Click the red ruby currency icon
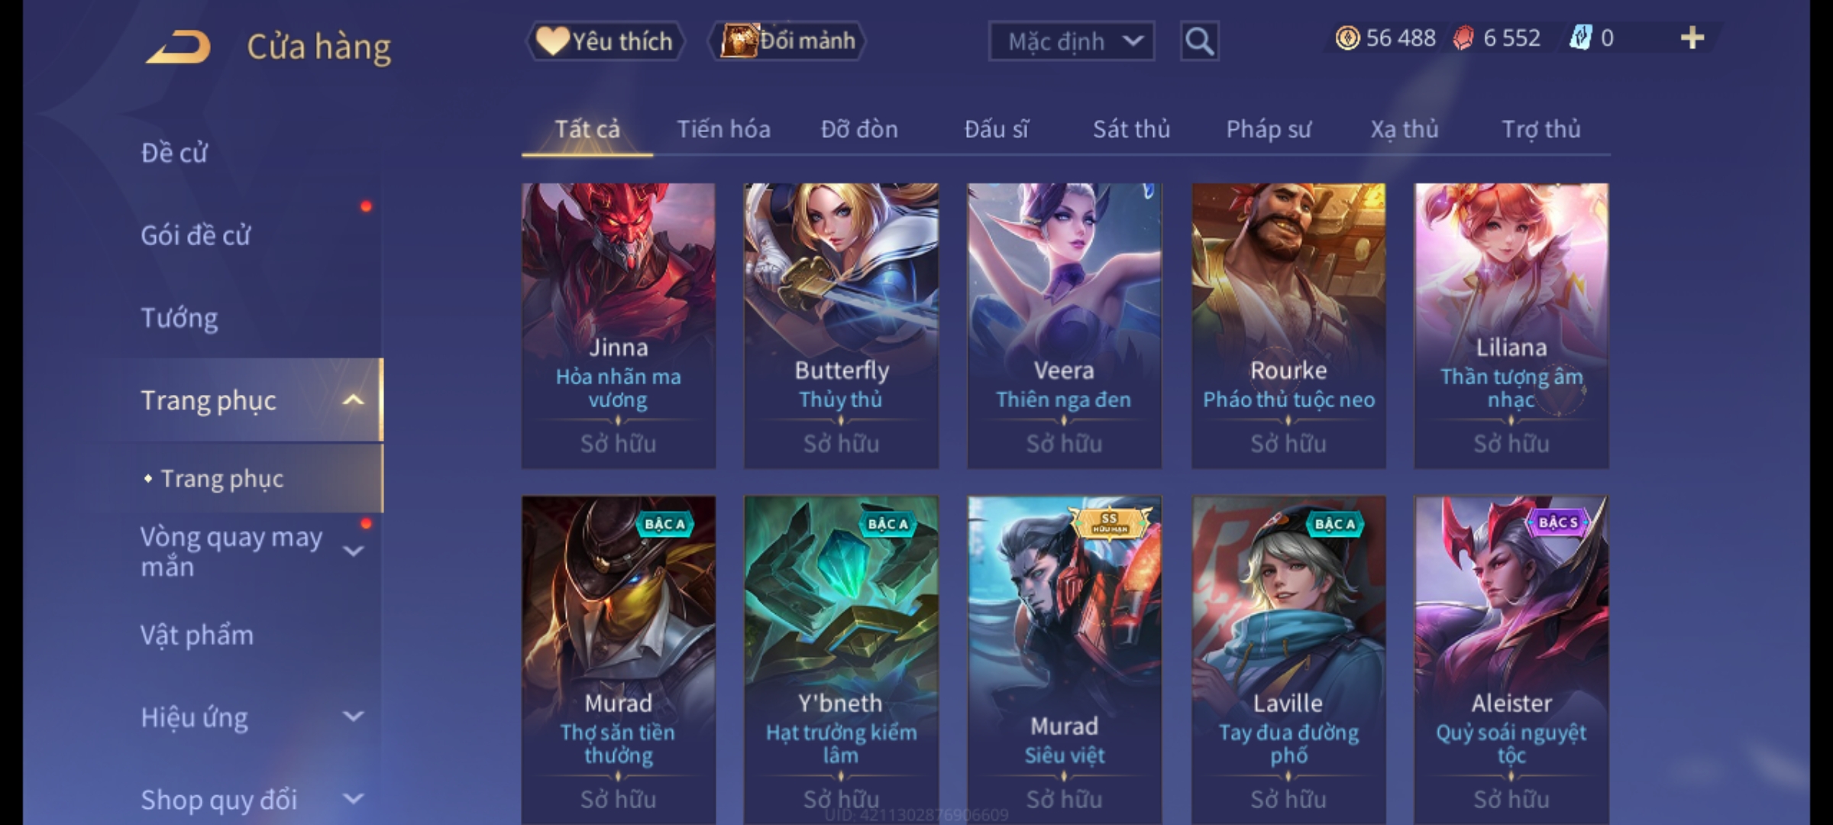 pos(1463,38)
